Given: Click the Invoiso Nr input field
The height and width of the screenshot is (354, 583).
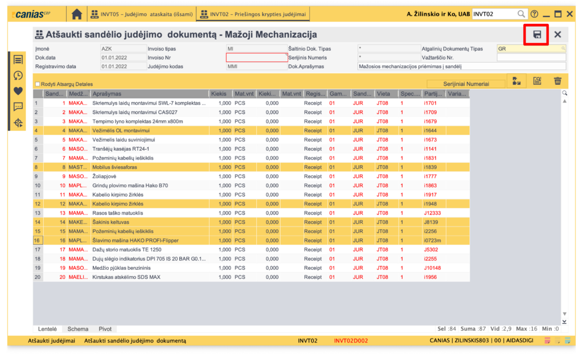Looking at the screenshot, I should (x=257, y=57).
